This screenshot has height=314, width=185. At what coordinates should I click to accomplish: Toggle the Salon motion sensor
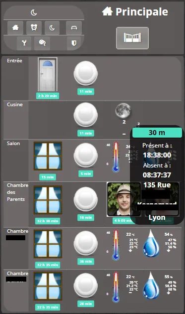[x=85, y=155]
